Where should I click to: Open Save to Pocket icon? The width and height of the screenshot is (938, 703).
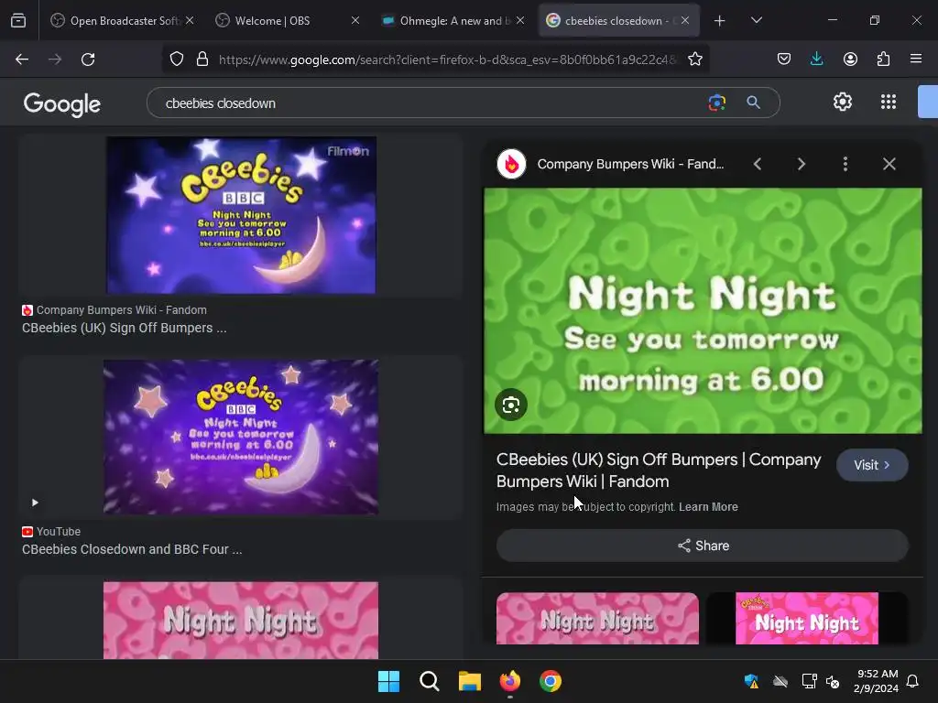(x=784, y=59)
